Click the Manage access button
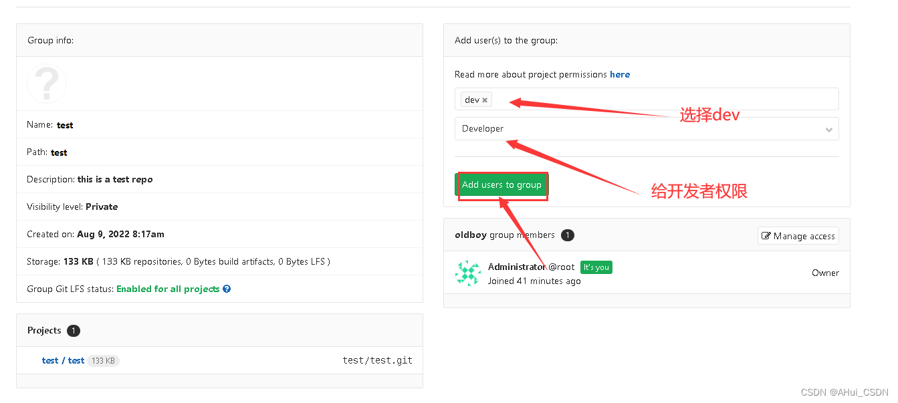This screenshot has width=898, height=403. point(798,236)
